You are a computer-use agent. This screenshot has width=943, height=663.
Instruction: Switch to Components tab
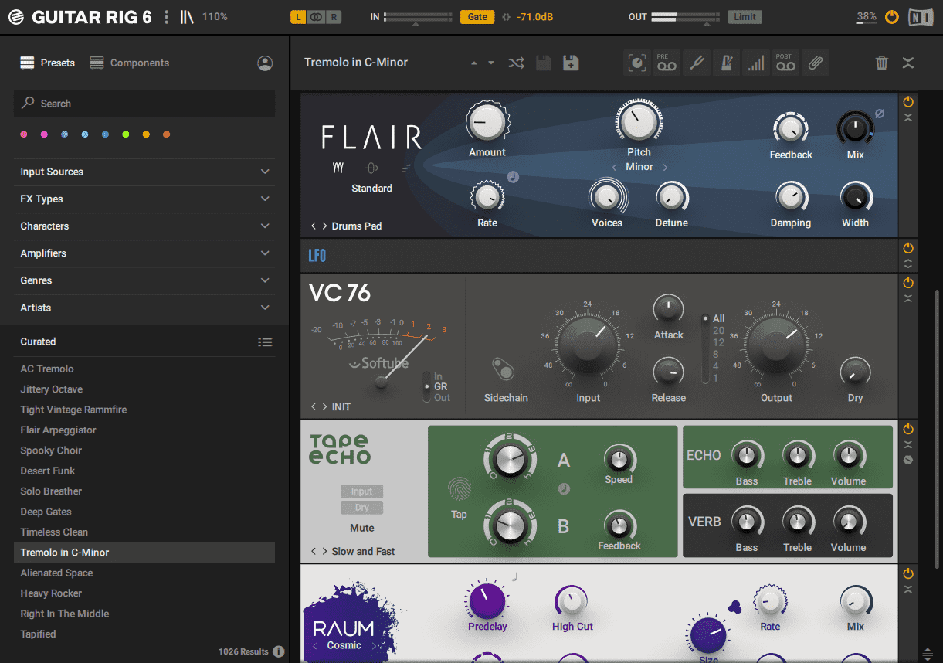pos(129,63)
